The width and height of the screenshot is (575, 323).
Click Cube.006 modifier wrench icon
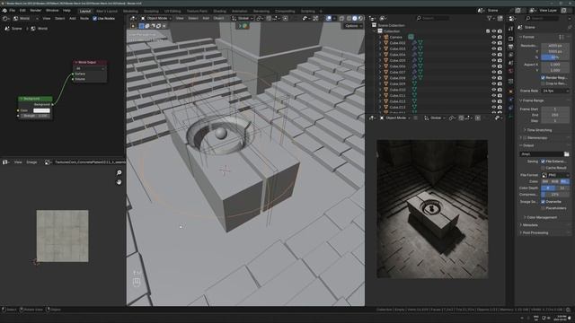click(x=414, y=66)
